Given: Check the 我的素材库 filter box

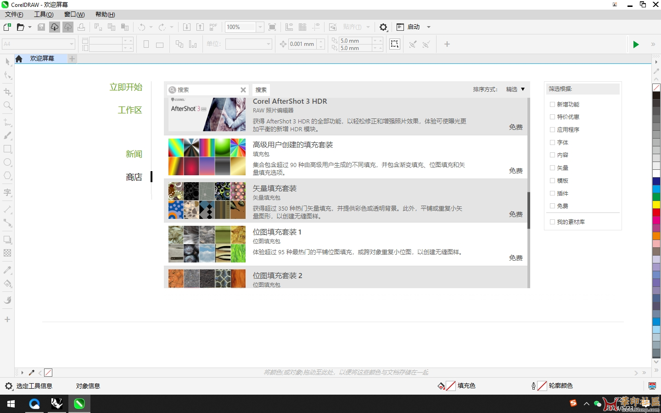Looking at the screenshot, I should [x=553, y=222].
